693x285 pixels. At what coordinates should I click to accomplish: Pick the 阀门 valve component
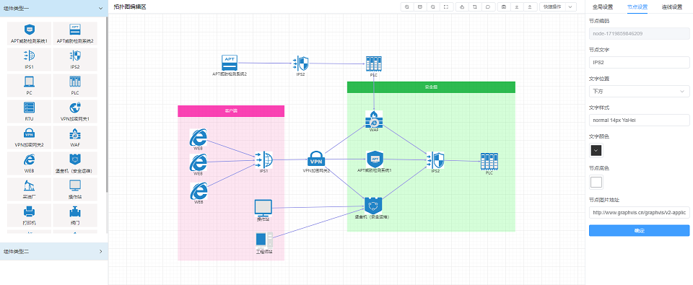[x=75, y=215]
